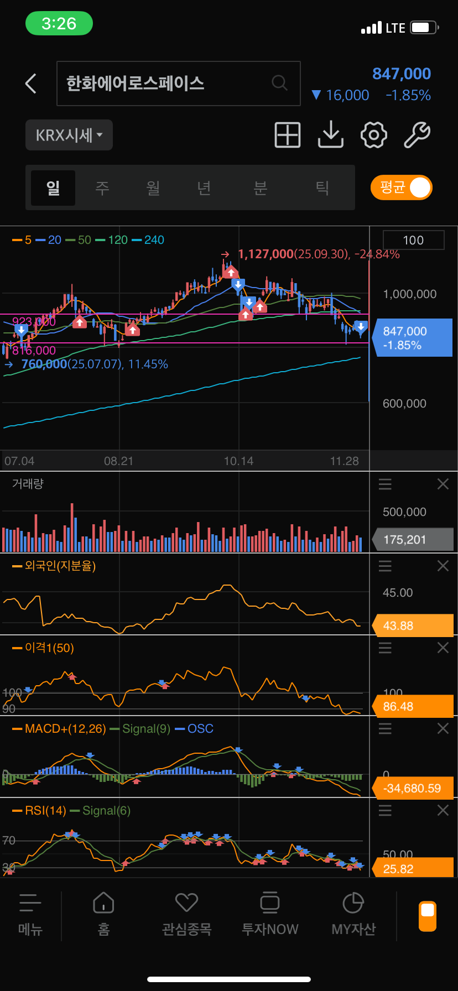Tap the search magnifier icon
Screen dimensions: 458x991
click(280, 83)
